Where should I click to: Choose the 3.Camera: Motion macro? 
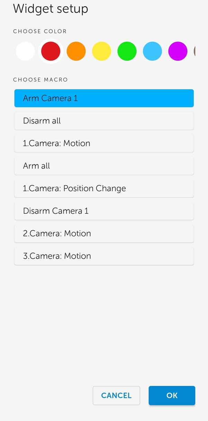[104, 256]
